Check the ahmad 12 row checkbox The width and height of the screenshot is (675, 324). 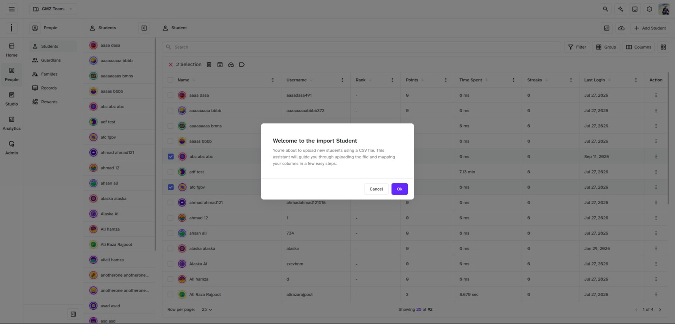170,218
